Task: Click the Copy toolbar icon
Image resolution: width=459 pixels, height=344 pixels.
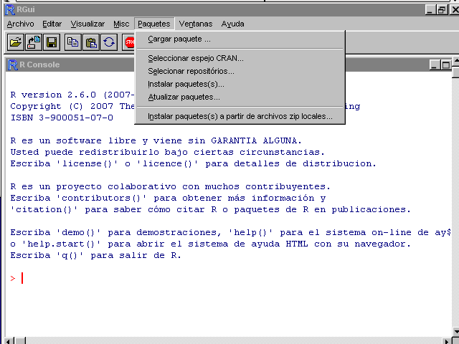Action: click(73, 42)
